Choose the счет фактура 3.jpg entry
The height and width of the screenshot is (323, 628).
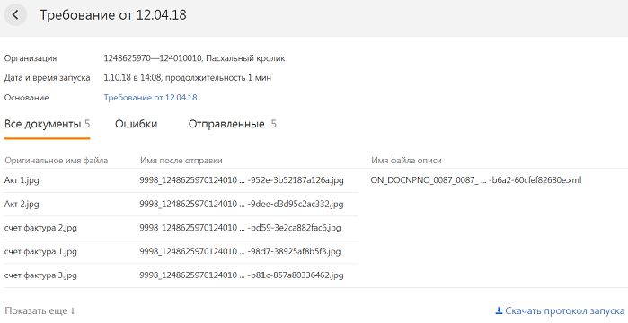40,275
